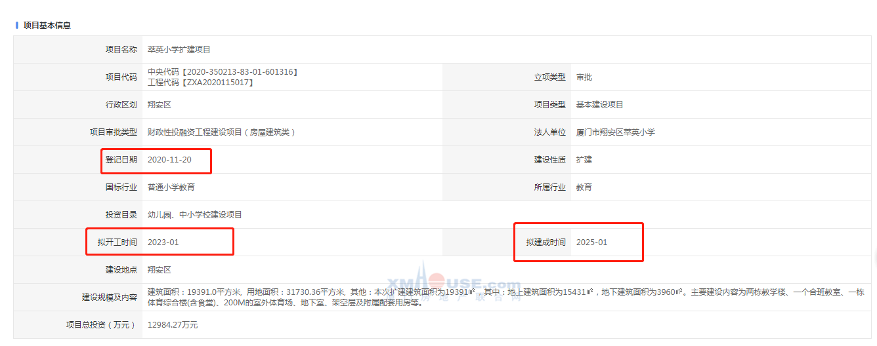
Task: Click the blue bar beside 项目基本信息
Action: [17, 26]
